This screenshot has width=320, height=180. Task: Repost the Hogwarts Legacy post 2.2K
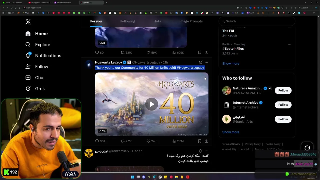[126, 141]
